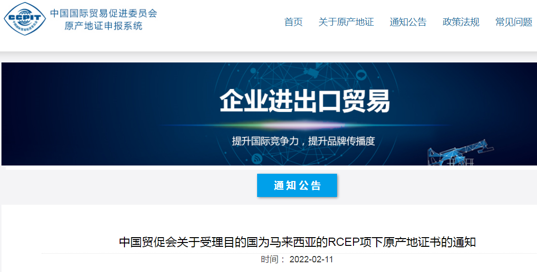Open the RCEP 原产地证书 notice title
Image resolution: width=537 pixels, height=272 pixels.
coord(297,242)
